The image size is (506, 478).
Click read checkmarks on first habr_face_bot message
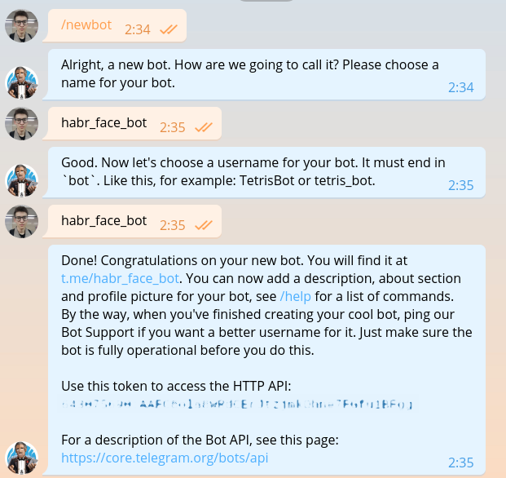click(x=204, y=127)
